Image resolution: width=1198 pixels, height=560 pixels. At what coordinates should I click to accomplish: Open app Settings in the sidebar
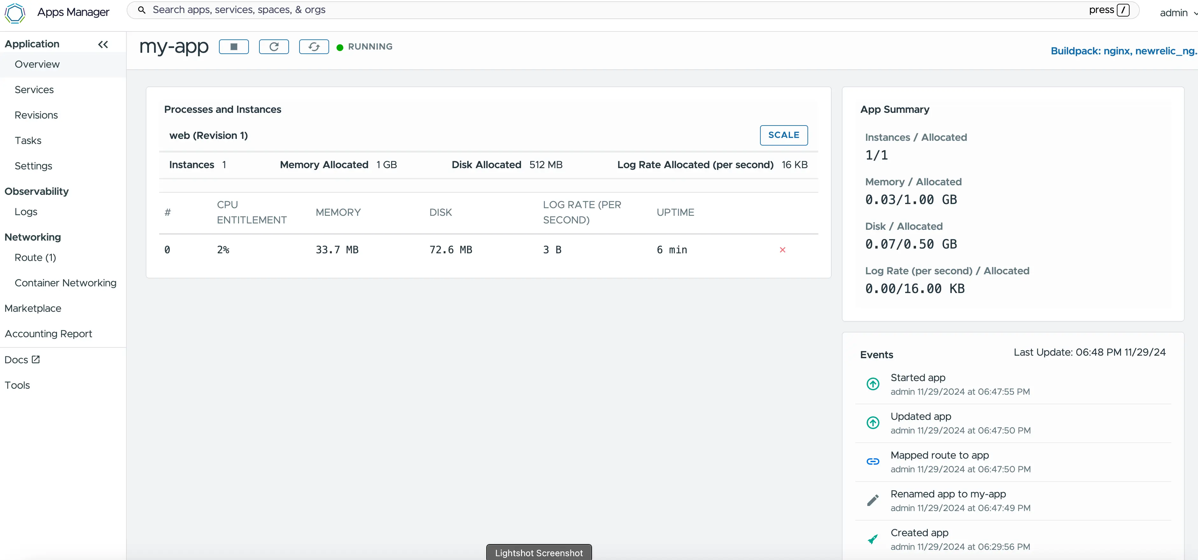[x=33, y=166]
